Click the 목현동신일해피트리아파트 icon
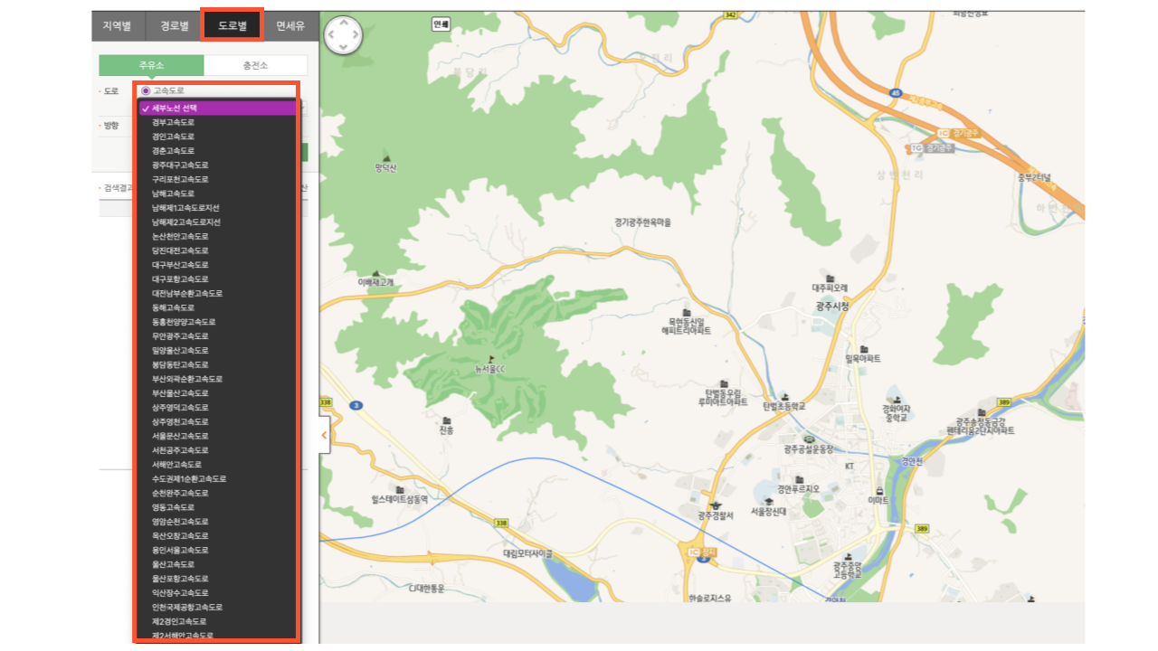The height and width of the screenshot is (651, 1158). pyautogui.click(x=687, y=312)
